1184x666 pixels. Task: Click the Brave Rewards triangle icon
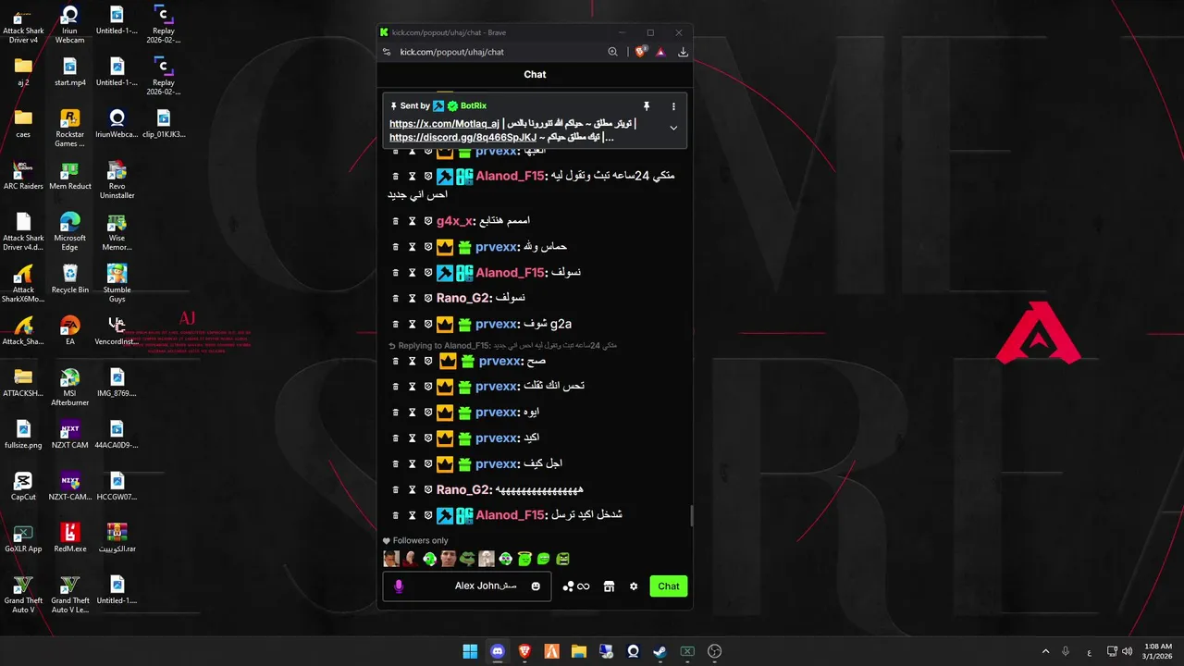click(660, 52)
